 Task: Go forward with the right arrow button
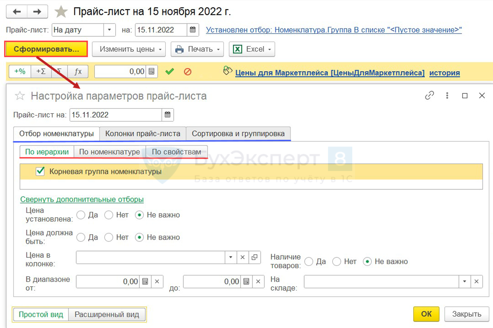click(37, 12)
